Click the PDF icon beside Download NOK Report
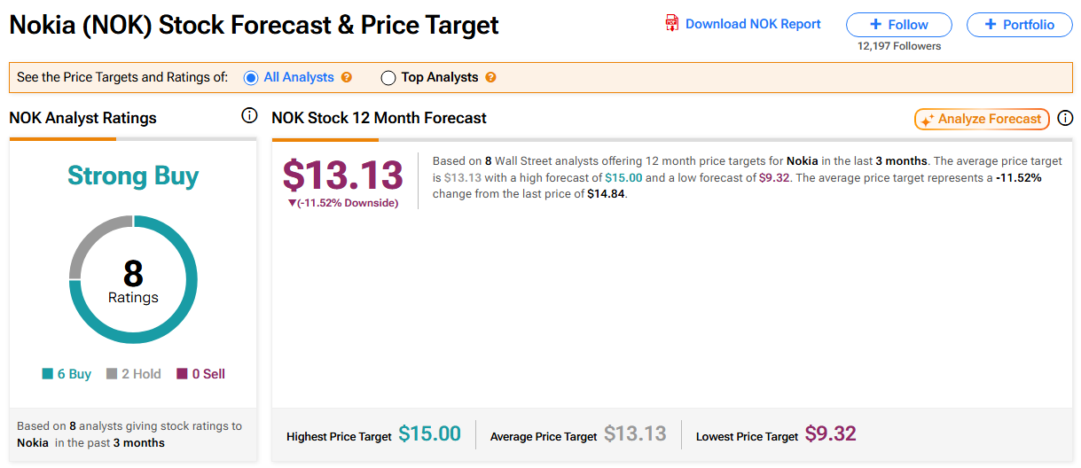 tap(672, 24)
